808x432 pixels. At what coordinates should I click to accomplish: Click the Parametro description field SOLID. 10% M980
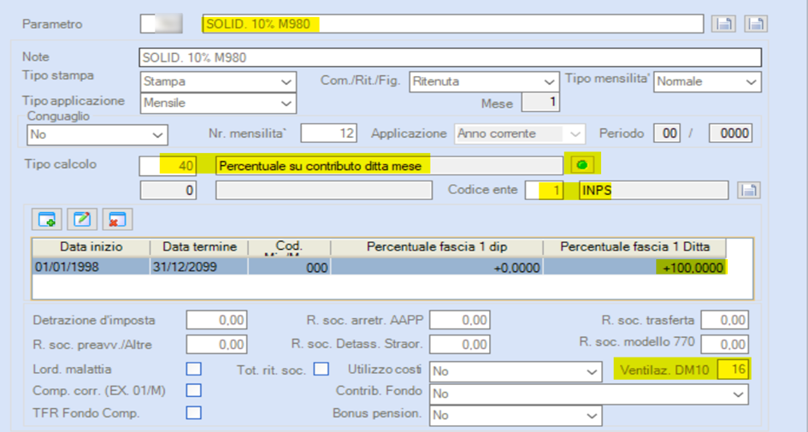click(452, 24)
